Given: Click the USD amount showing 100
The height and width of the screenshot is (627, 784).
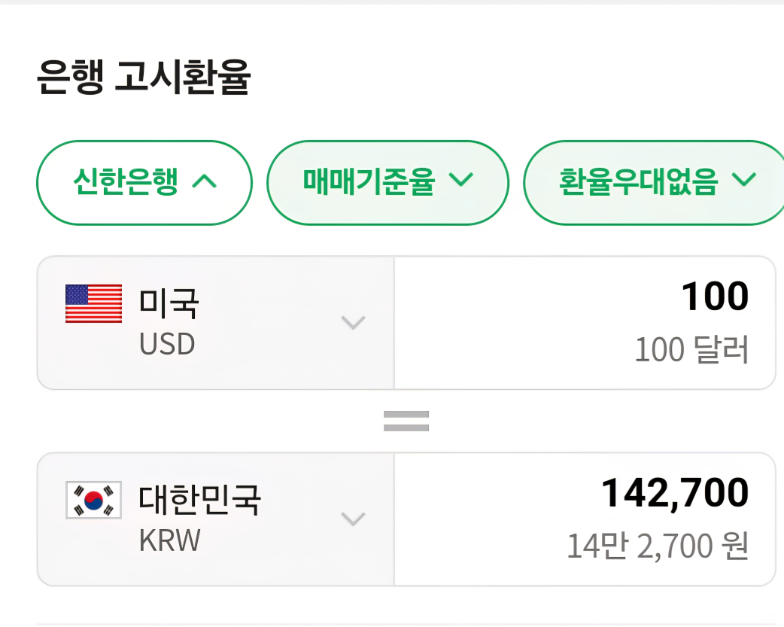Looking at the screenshot, I should pos(719,297).
